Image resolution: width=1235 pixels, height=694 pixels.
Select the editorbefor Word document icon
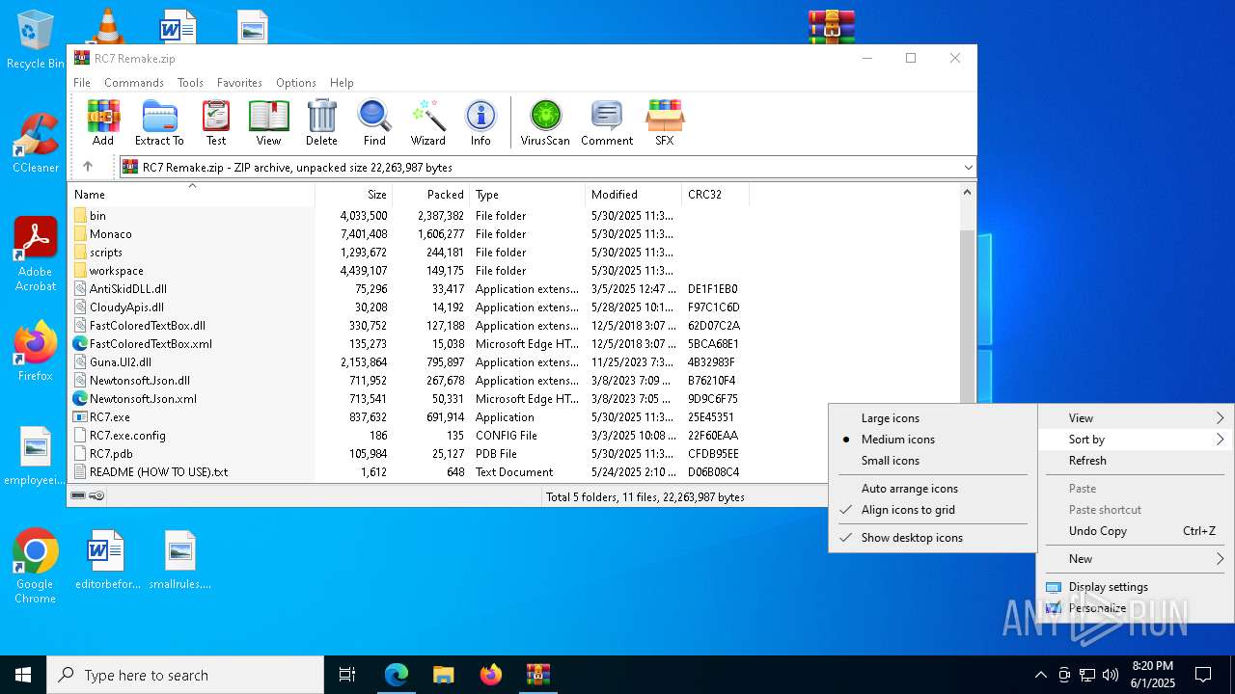coord(107,559)
